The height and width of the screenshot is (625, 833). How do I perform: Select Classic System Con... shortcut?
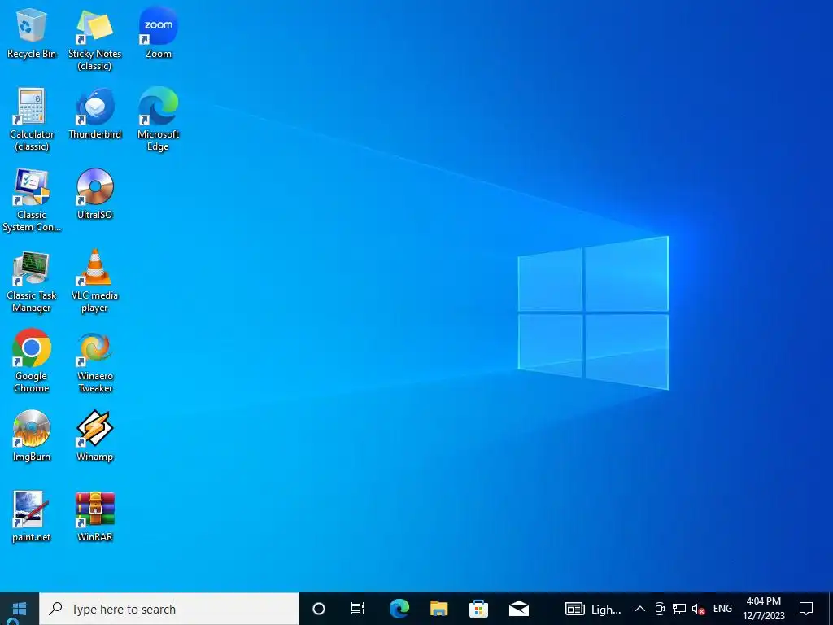click(x=32, y=201)
